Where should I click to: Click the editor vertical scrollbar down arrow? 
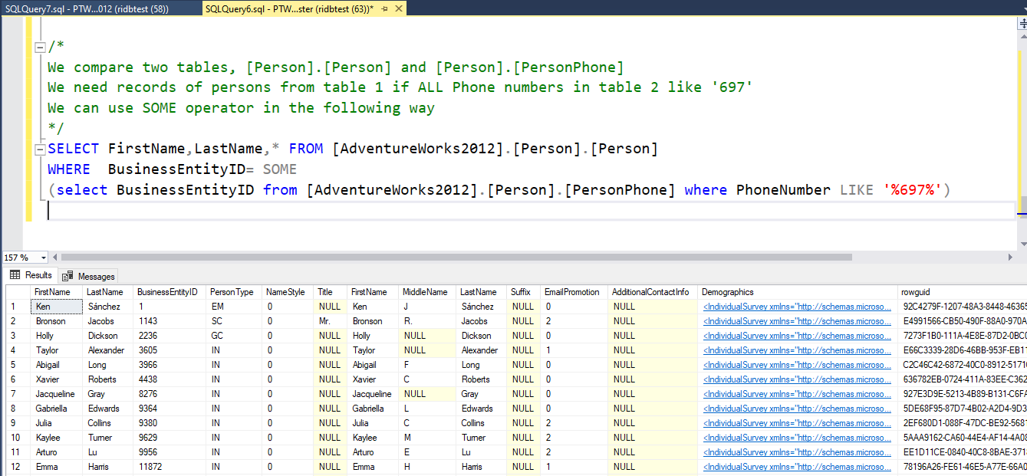(x=1022, y=242)
